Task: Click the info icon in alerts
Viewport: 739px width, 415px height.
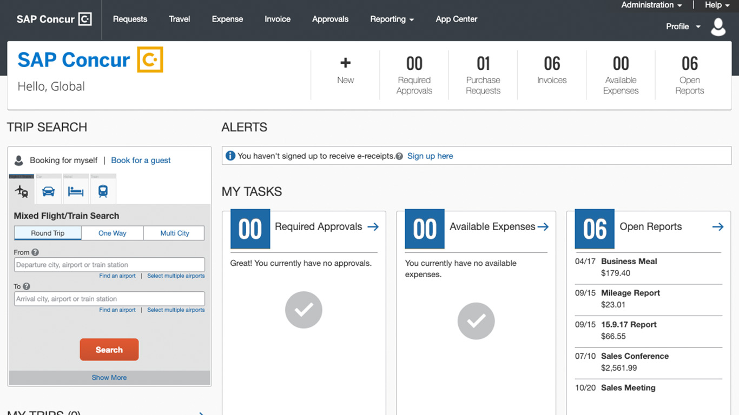Action: (230, 156)
